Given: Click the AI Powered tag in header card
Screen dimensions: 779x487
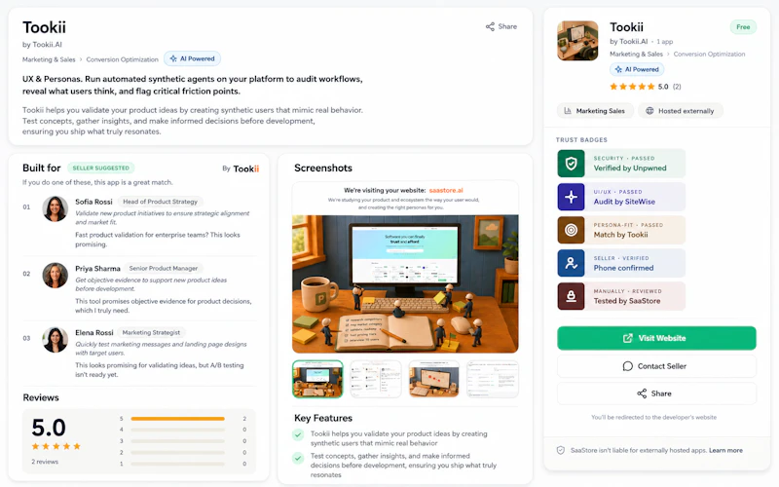Looking at the screenshot, I should (192, 58).
